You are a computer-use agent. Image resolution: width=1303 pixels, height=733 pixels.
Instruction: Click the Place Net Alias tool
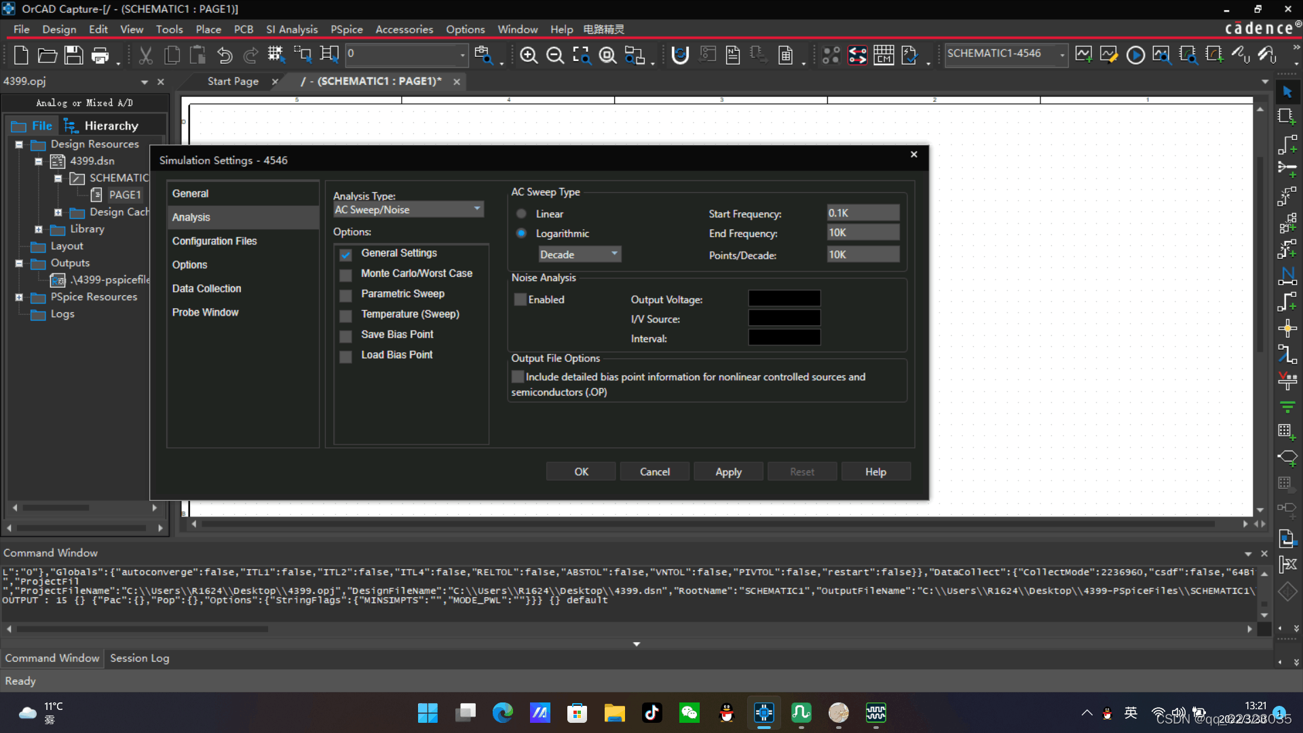tap(1287, 276)
